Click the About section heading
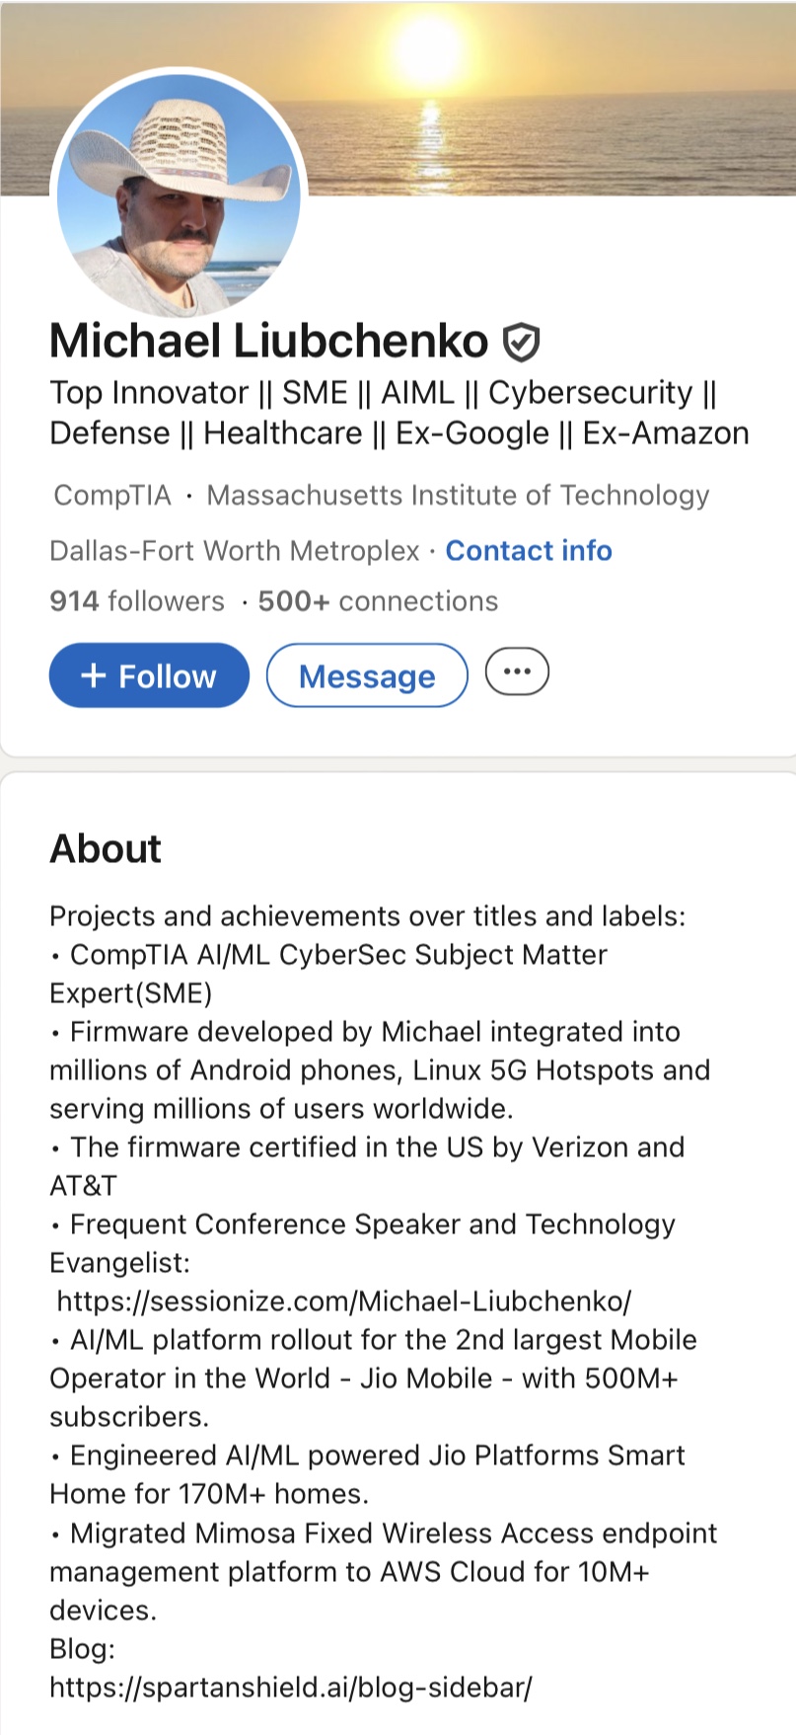The width and height of the screenshot is (796, 1735). 106,849
